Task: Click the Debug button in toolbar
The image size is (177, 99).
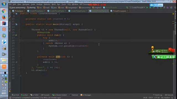Action: pyautogui.click(x=150, y=8)
